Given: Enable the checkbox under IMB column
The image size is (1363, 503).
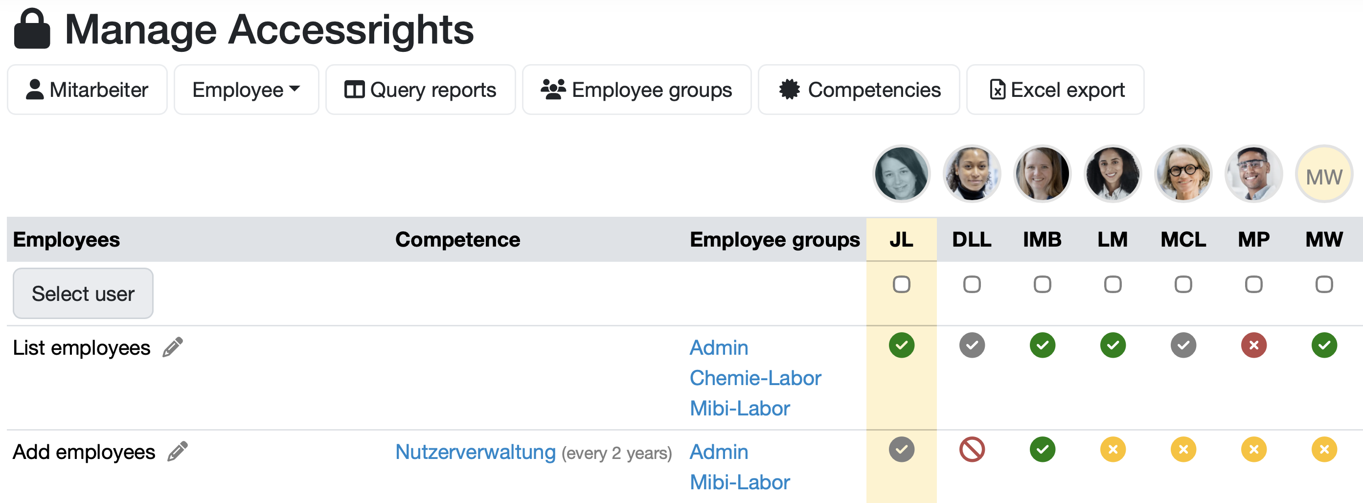Looking at the screenshot, I should point(1043,285).
